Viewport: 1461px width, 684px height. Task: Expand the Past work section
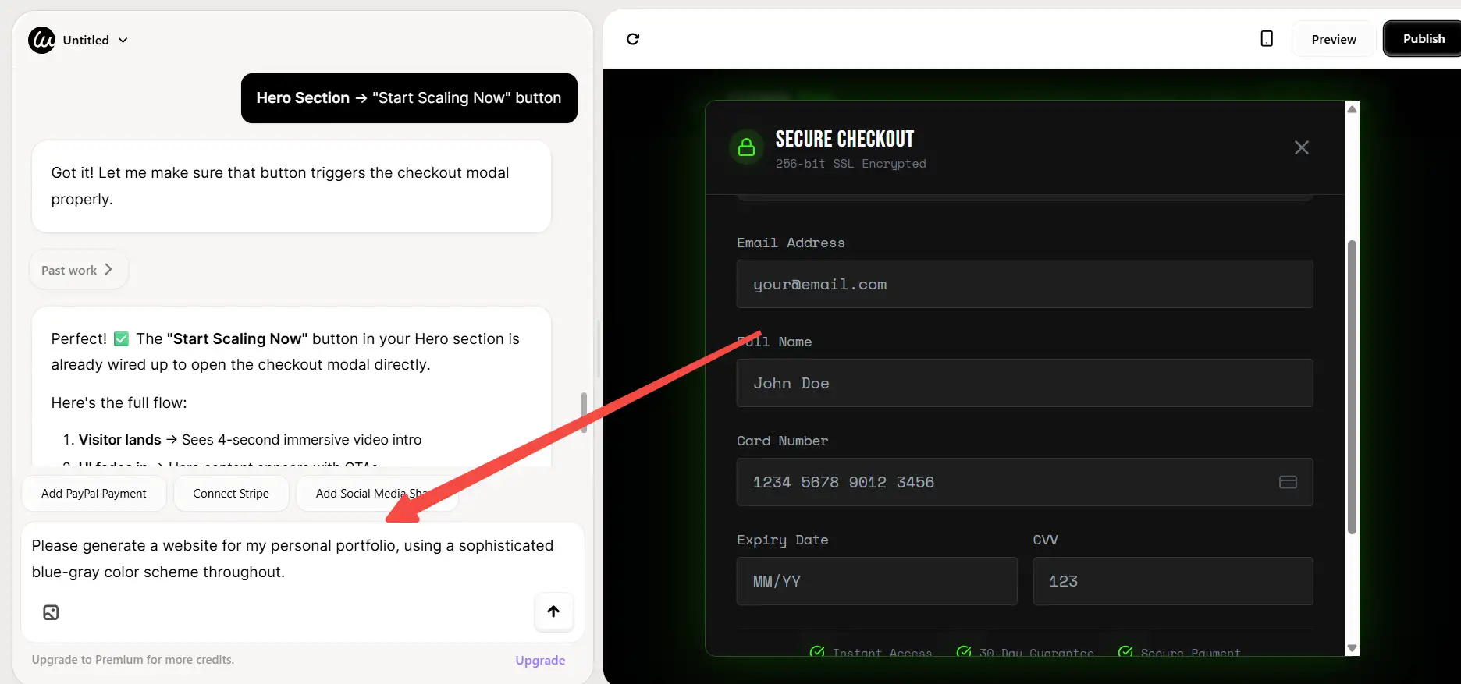coord(77,270)
